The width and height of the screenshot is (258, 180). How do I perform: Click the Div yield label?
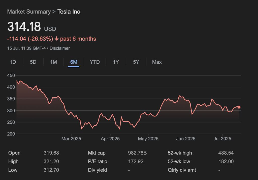click(x=98, y=170)
